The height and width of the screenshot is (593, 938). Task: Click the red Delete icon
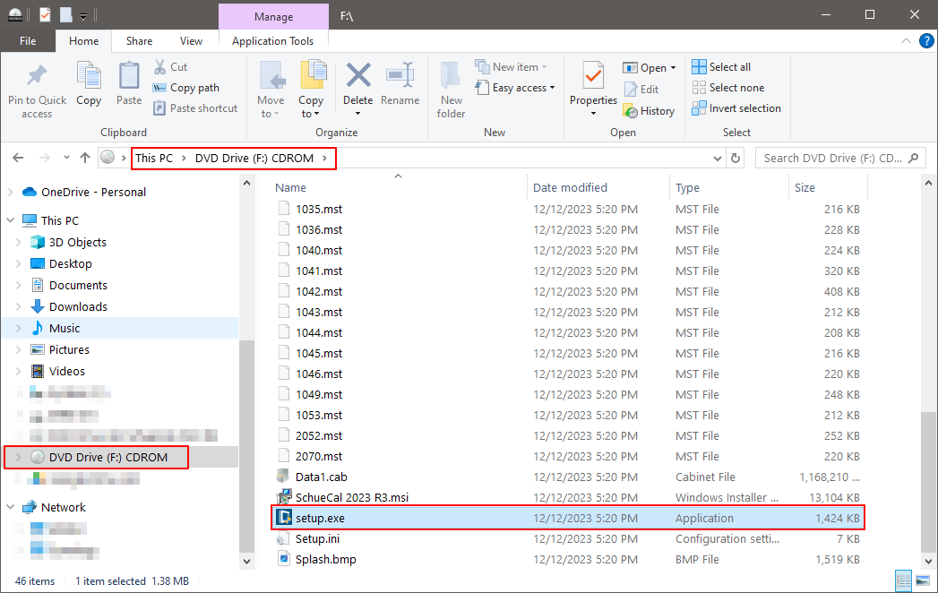click(x=358, y=76)
